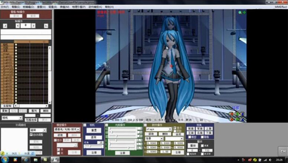Adjust the camera view angle slider
Screen dimensions: 288x163
coord(93,146)
